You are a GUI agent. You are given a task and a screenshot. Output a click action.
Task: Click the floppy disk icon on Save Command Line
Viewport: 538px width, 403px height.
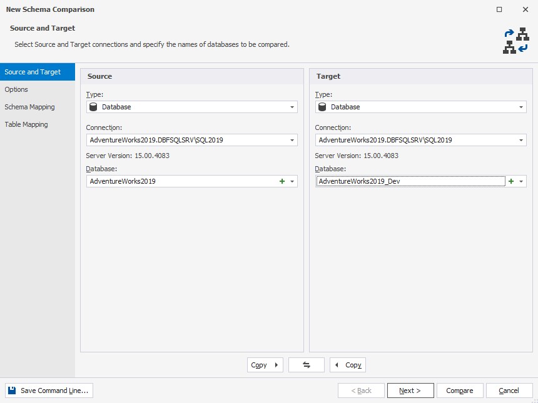tap(12, 391)
